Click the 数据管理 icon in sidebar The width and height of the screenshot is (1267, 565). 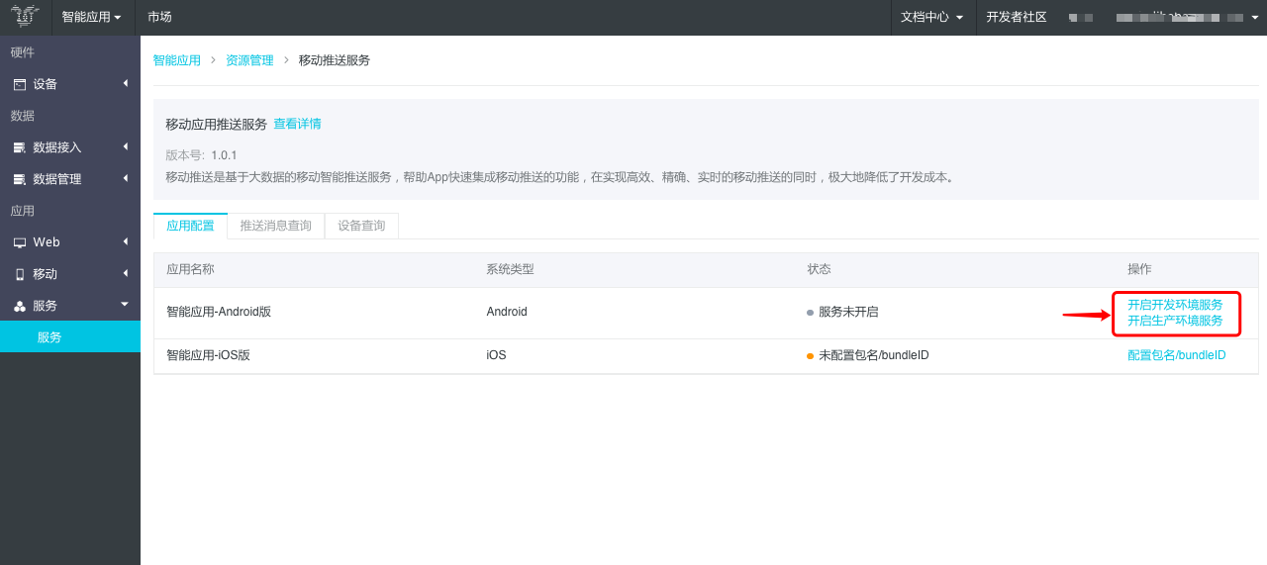(20, 180)
